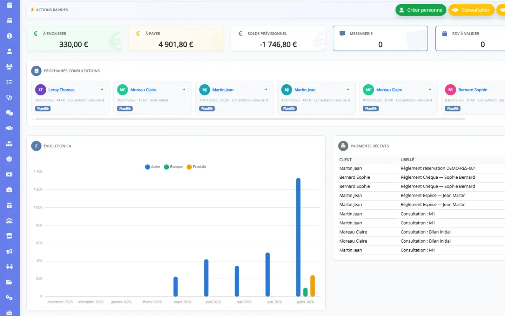Open the shop storefront icon in the sidebar
Image resolution: width=505 pixels, height=316 pixels.
click(x=9, y=236)
